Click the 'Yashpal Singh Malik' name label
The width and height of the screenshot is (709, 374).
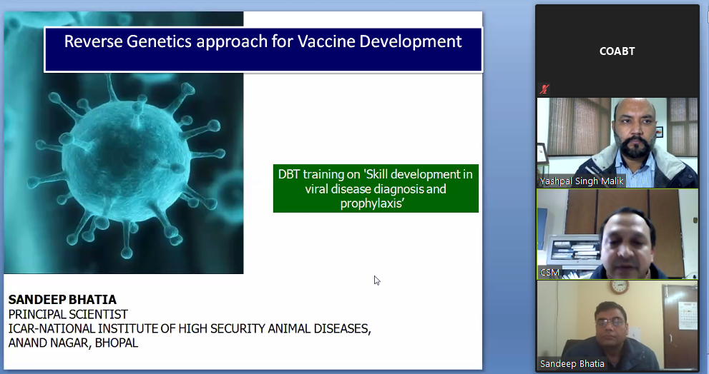[x=582, y=181]
